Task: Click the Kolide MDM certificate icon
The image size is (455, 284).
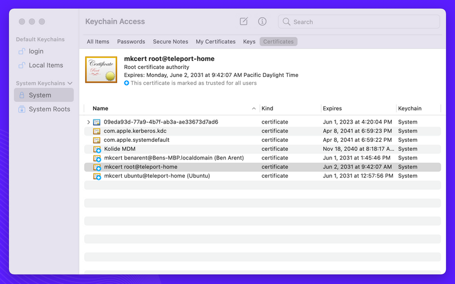Action: click(x=97, y=149)
